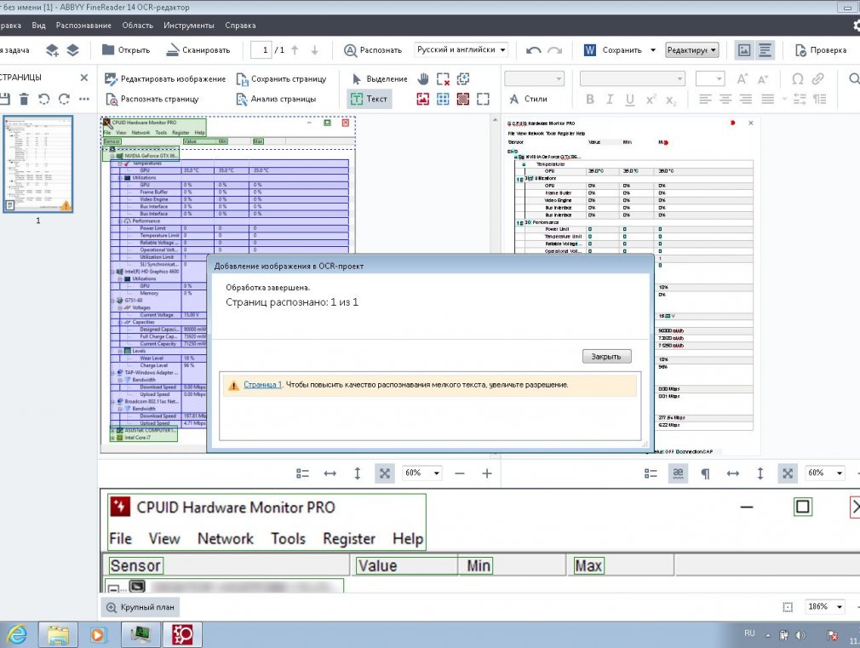Open font size dropdown
The height and width of the screenshot is (648, 860).
coord(710,79)
